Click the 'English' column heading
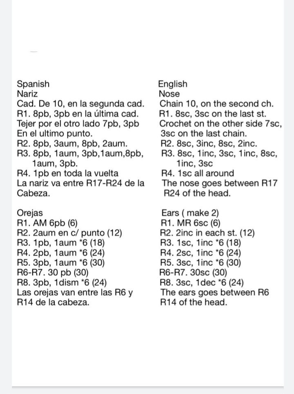Screen dimensions: 294x394 (x=173, y=84)
